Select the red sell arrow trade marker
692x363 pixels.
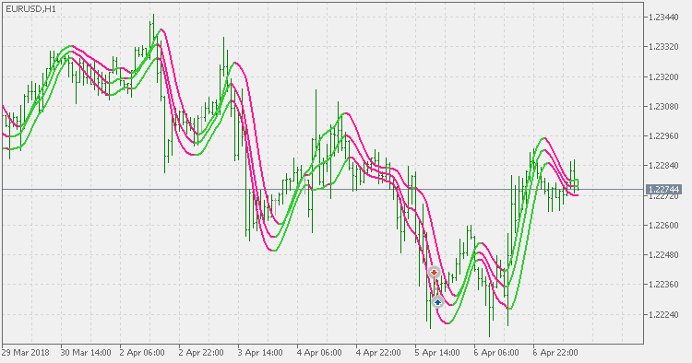(435, 273)
